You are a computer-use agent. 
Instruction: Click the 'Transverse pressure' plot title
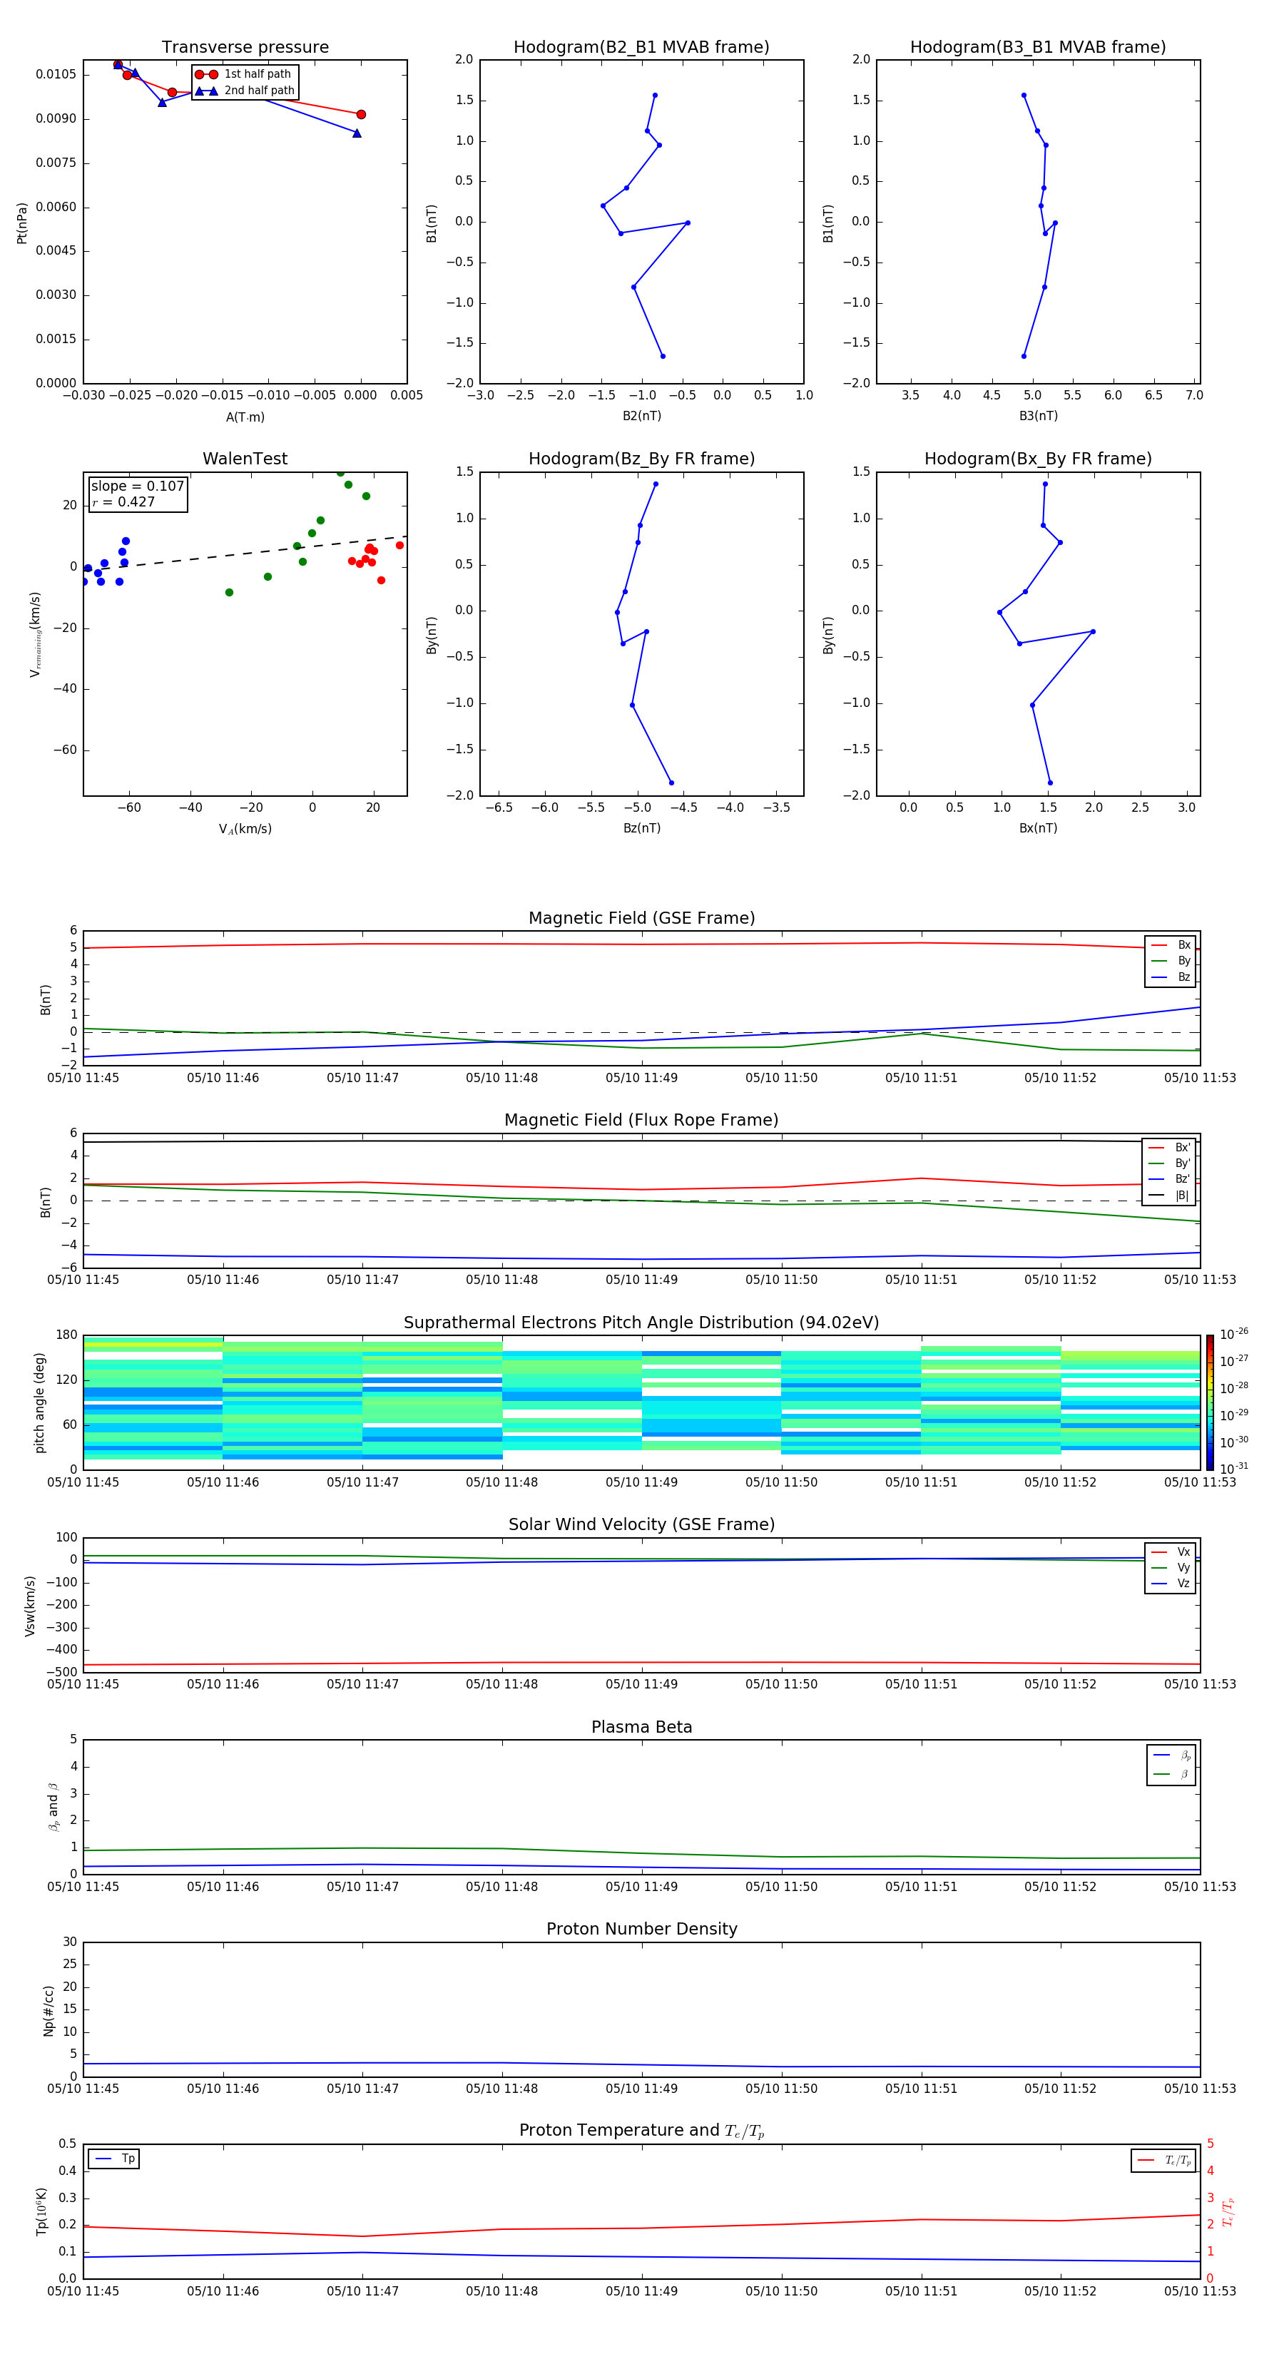click(x=245, y=48)
